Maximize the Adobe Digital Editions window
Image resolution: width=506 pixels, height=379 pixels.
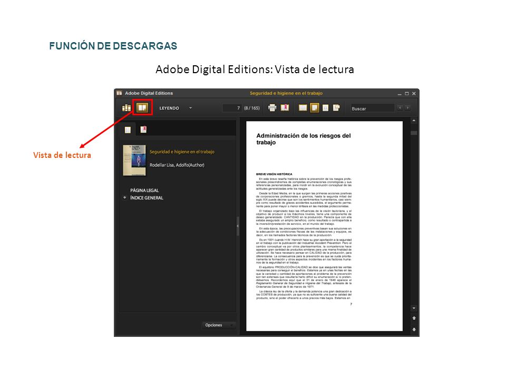point(406,94)
